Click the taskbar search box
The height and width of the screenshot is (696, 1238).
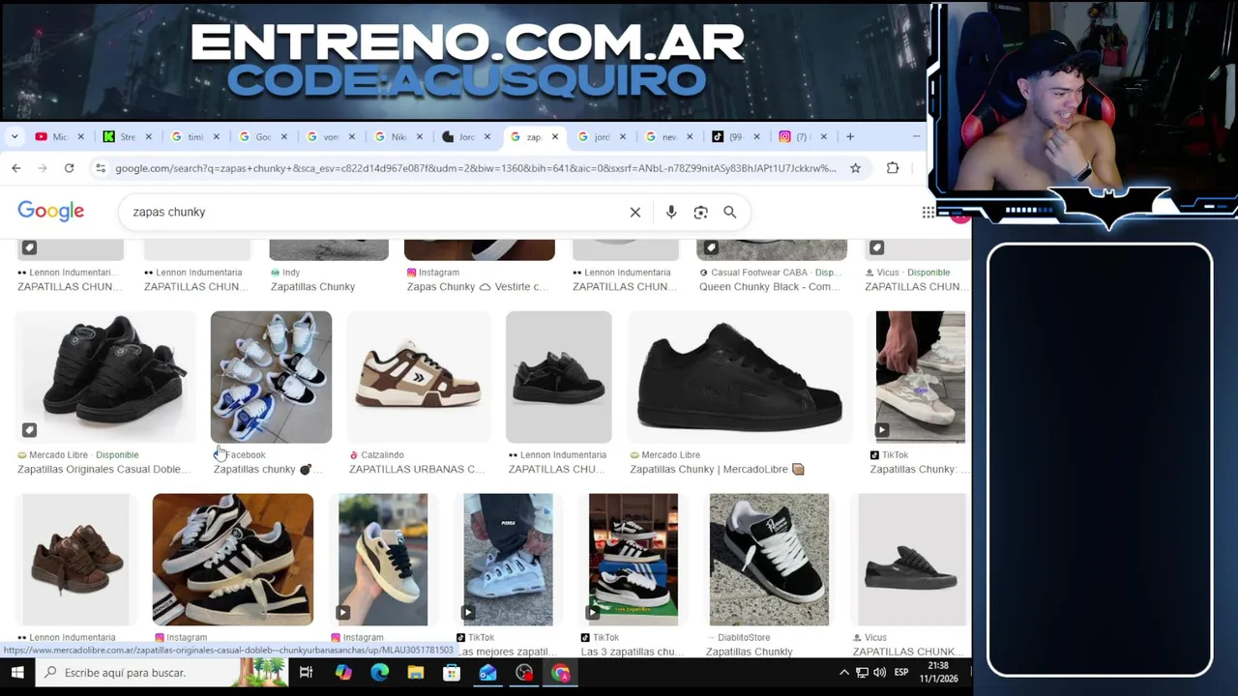pyautogui.click(x=161, y=673)
